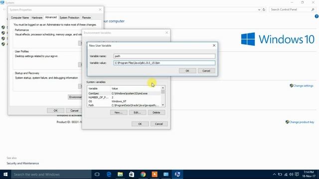Viewport: 319px width, 179px height.
Task: Click New under System variables
Action: [x=119, y=112]
